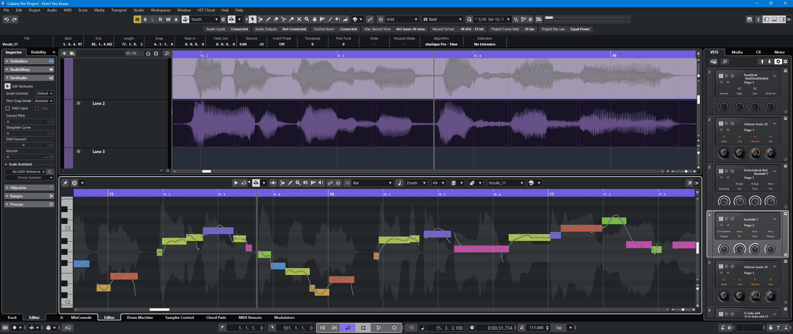Image resolution: width=793 pixels, height=334 pixels.
Task: Open the Pitch Snap Mode Absolute dropdown
Action: point(43,101)
